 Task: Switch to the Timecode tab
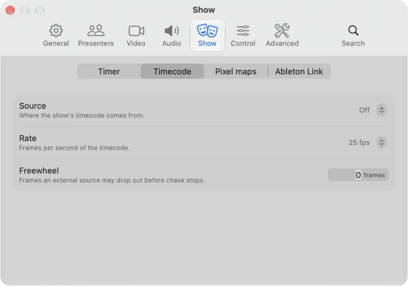click(172, 71)
